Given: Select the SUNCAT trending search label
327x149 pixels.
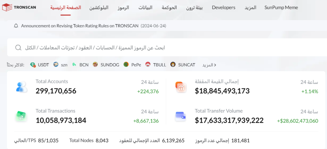Looking at the screenshot, I should (x=186, y=65).
